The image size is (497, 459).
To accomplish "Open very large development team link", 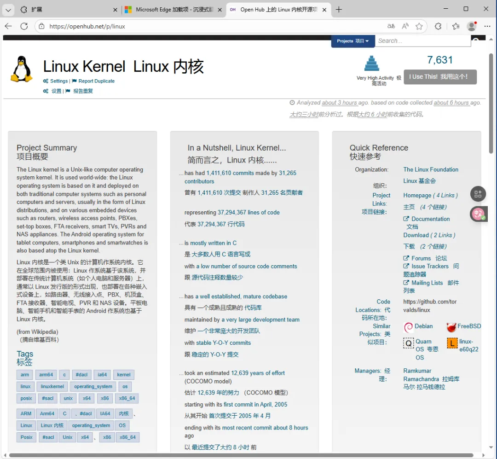I will (260, 320).
